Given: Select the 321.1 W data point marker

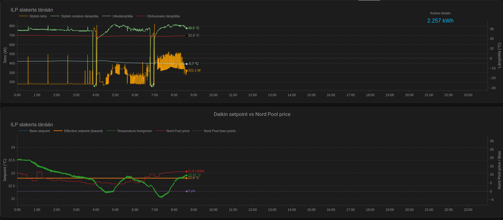Looking at the screenshot, I should [x=187, y=71].
